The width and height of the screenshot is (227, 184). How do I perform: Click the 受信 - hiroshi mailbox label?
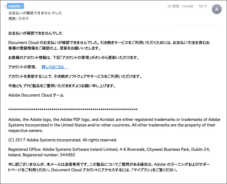coord(183,6)
